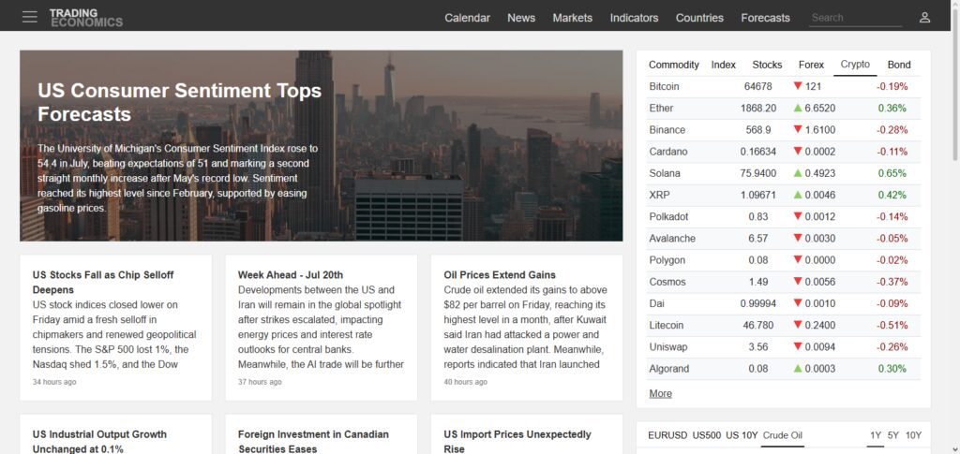Open the hamburger menu icon

pyautogui.click(x=29, y=17)
